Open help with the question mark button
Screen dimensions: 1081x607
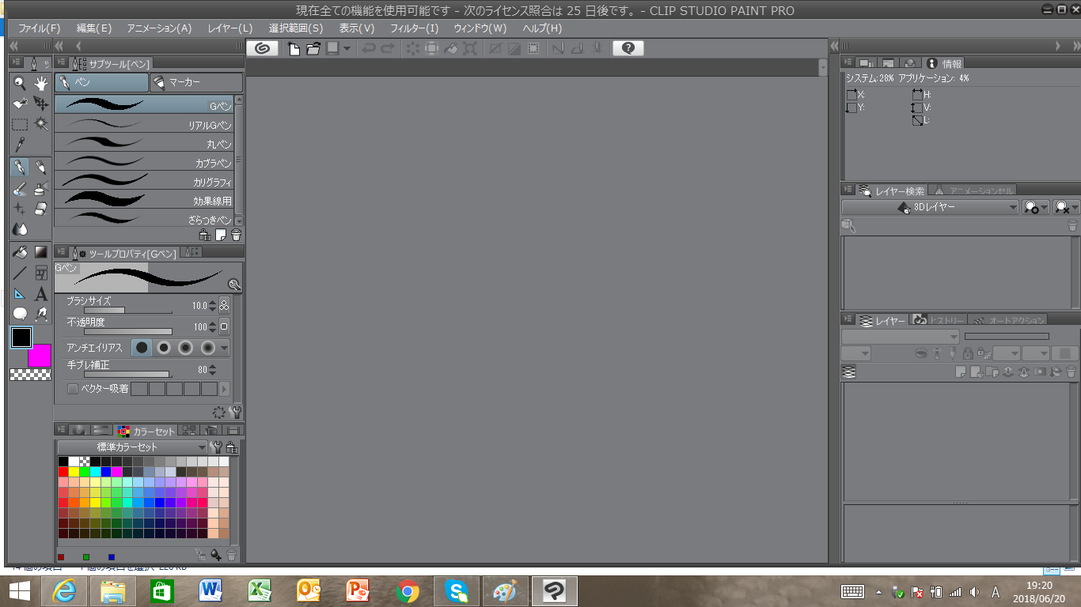point(628,48)
